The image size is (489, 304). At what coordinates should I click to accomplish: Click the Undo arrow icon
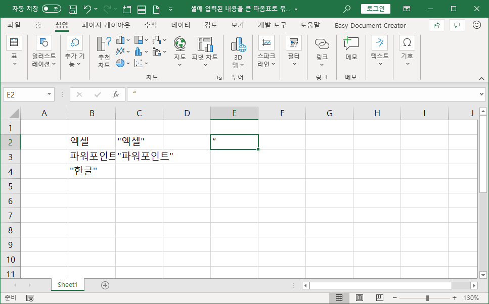click(x=87, y=9)
